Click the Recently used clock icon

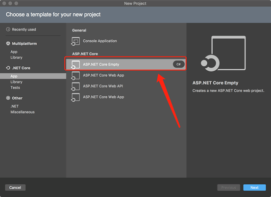[x=8, y=29]
